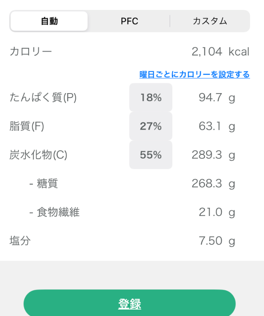Image resolution: width=264 pixels, height=316 pixels.
Task: Tap the carbohydrate 55% percentage box
Action: coord(151,155)
